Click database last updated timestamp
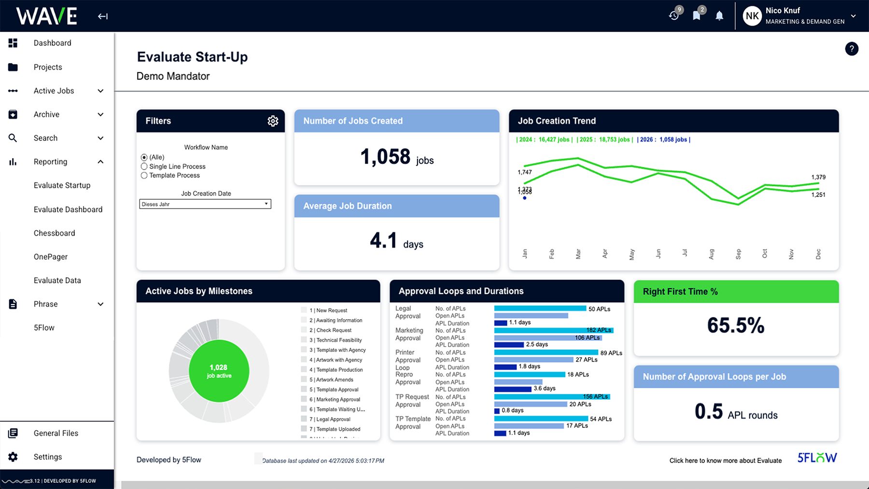Image resolution: width=869 pixels, height=489 pixels. point(323,461)
